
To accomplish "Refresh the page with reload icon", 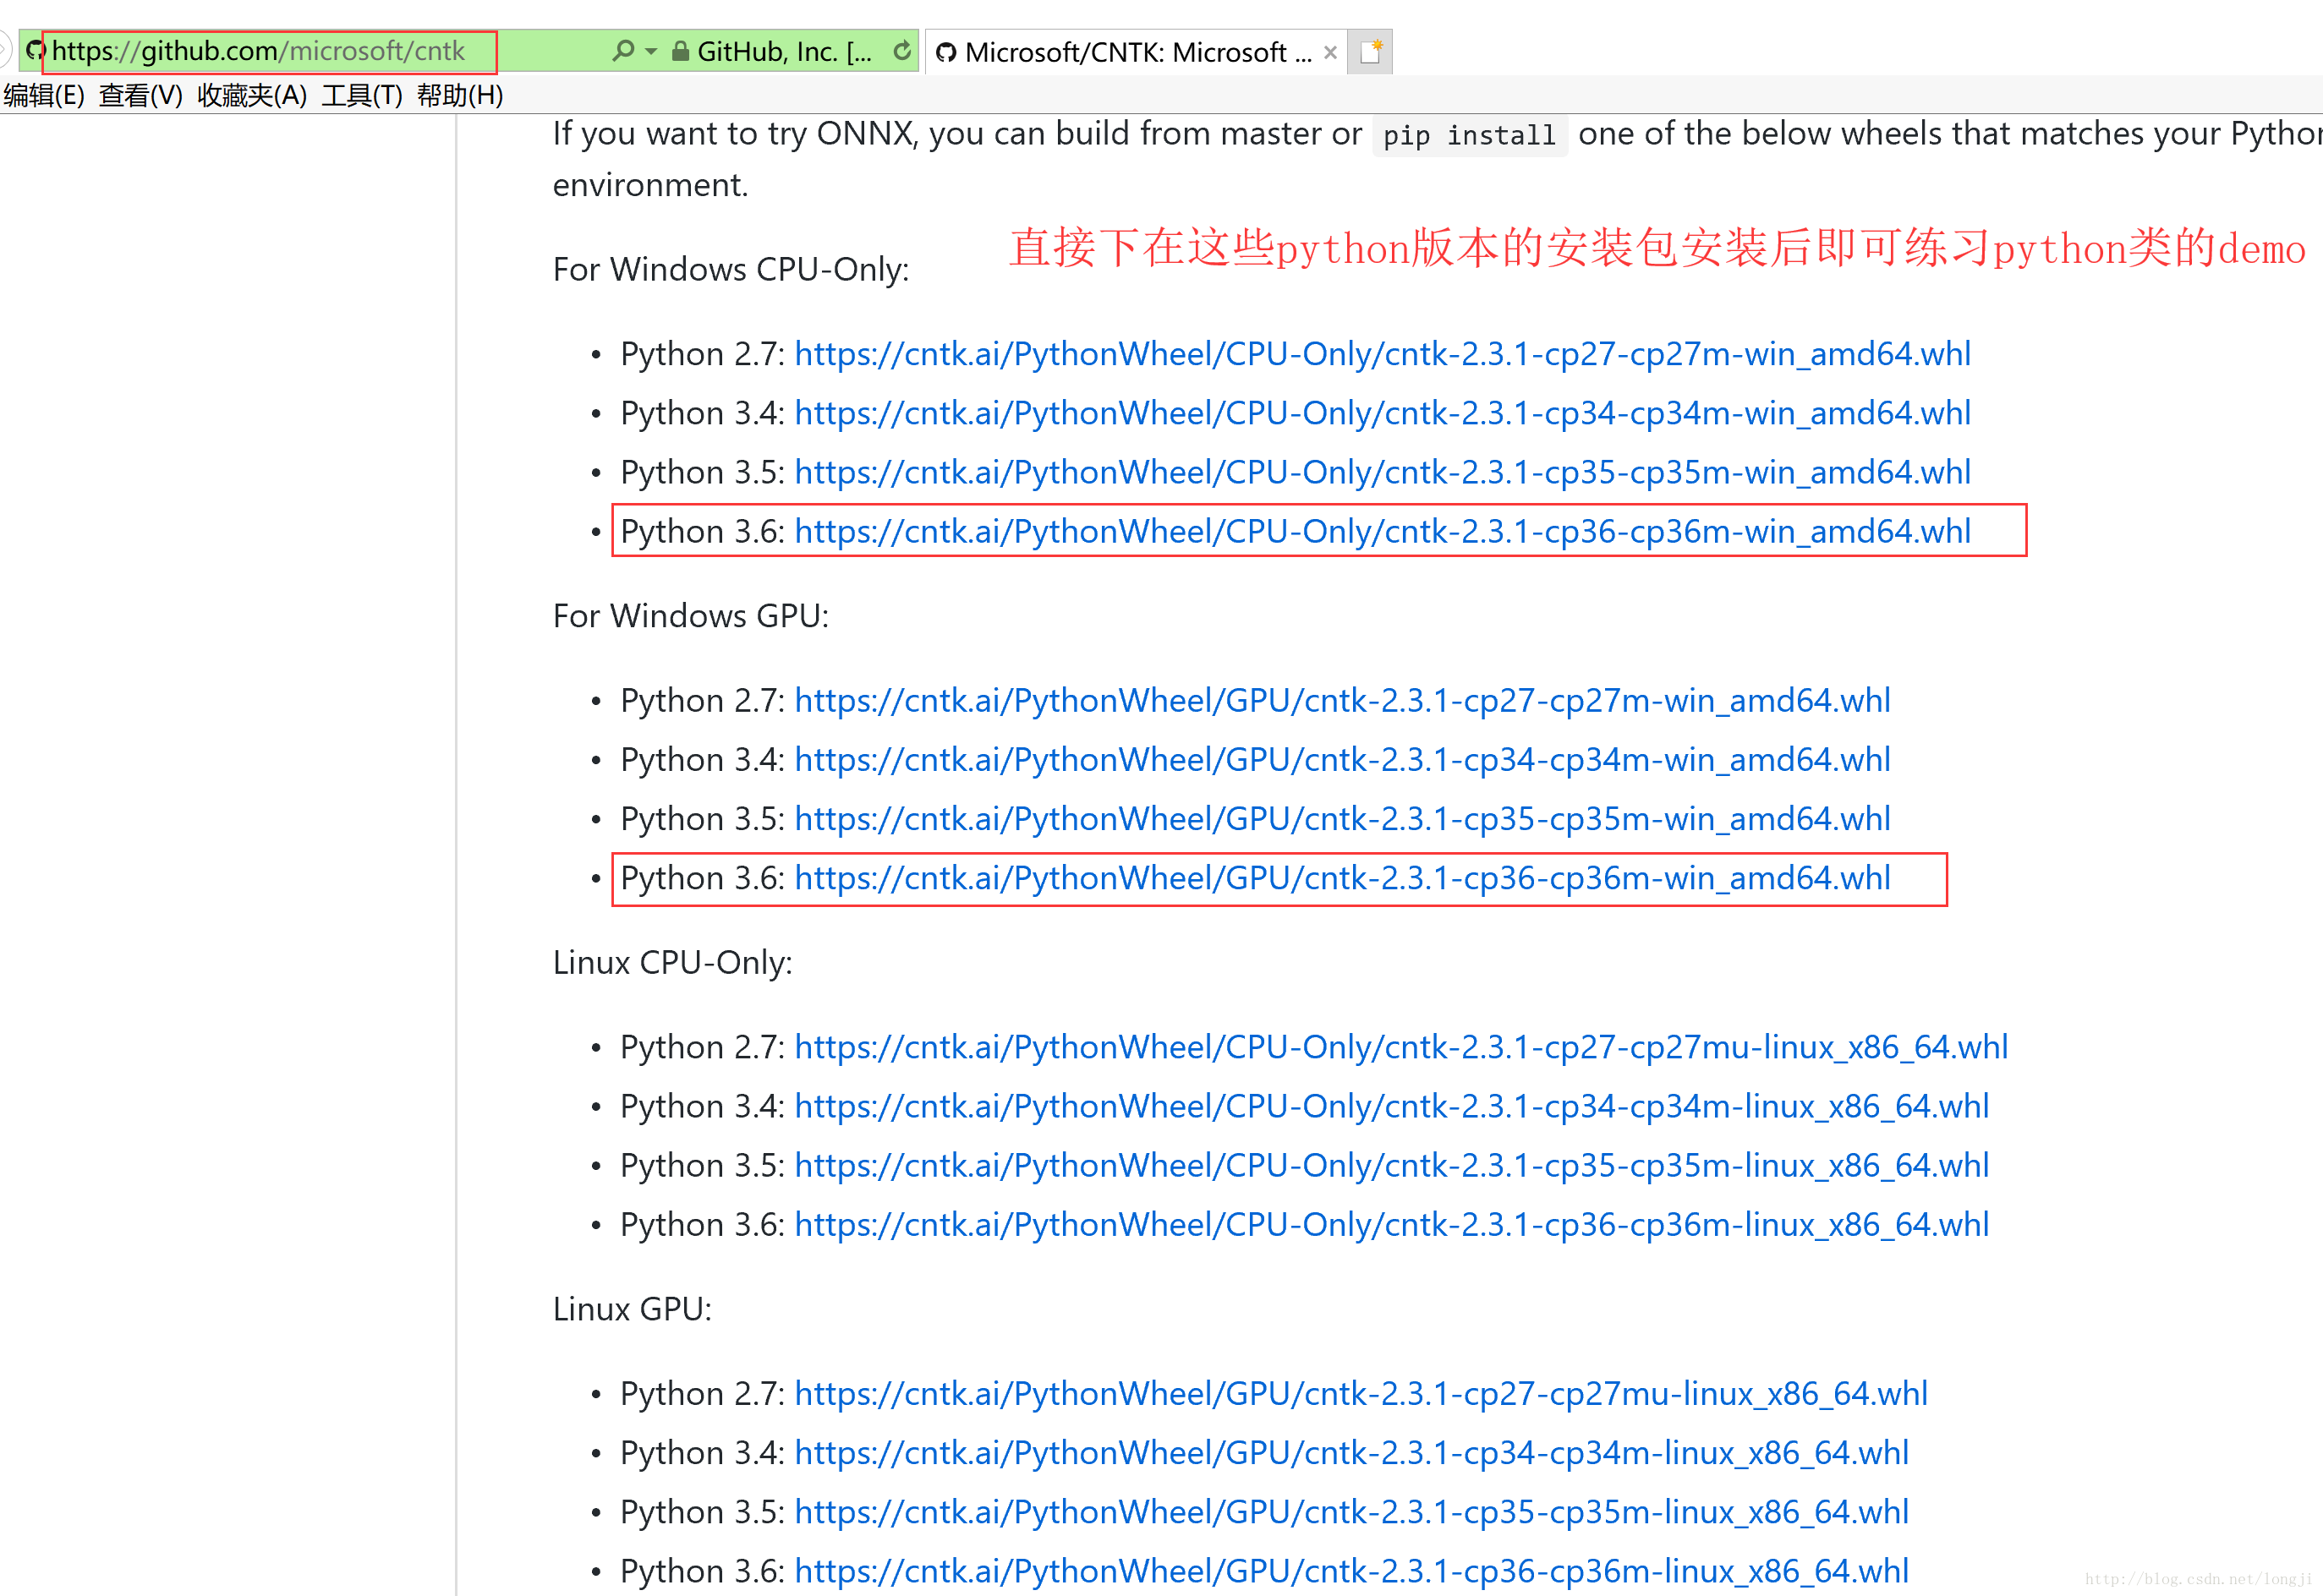I will [902, 50].
